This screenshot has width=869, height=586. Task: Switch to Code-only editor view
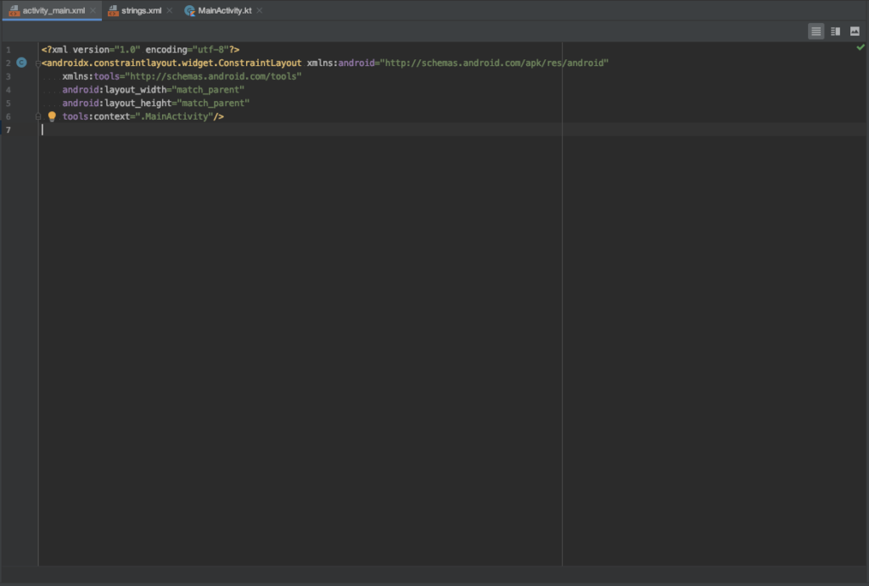(816, 31)
